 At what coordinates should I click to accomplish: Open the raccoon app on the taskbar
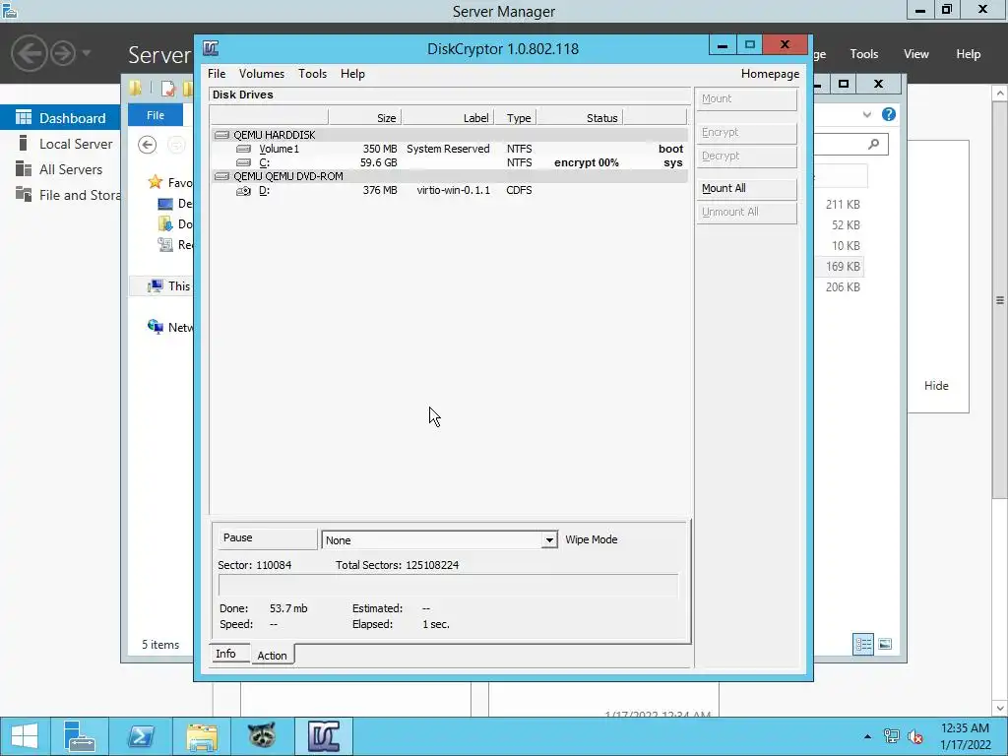coord(262,736)
